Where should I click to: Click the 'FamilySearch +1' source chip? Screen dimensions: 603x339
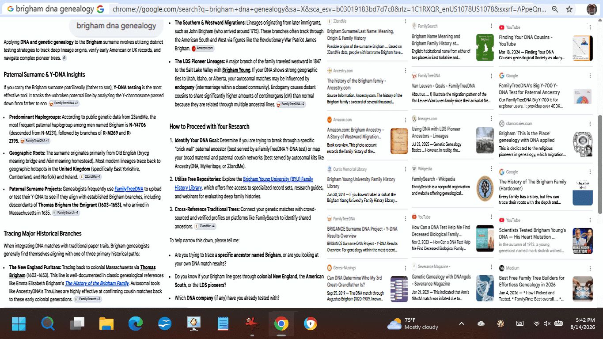(x=66, y=213)
